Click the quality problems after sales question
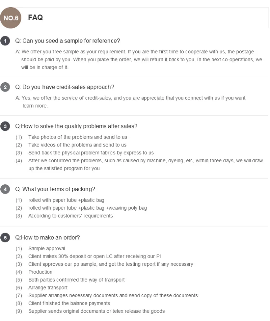Screen dimensions: 270x321 point(76,126)
